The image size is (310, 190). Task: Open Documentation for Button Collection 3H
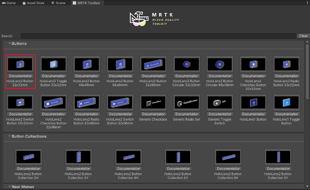29,169
